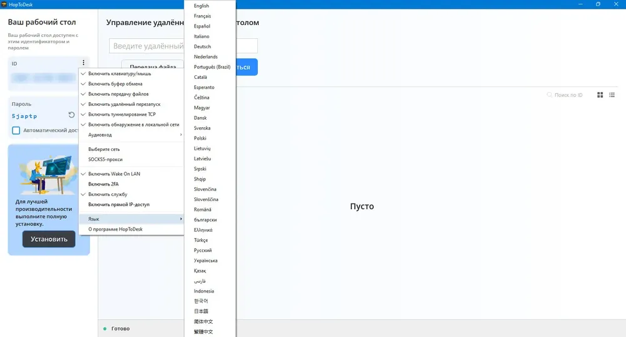The image size is (626, 337).
Task: Click the Установить install button
Action: click(x=49, y=239)
